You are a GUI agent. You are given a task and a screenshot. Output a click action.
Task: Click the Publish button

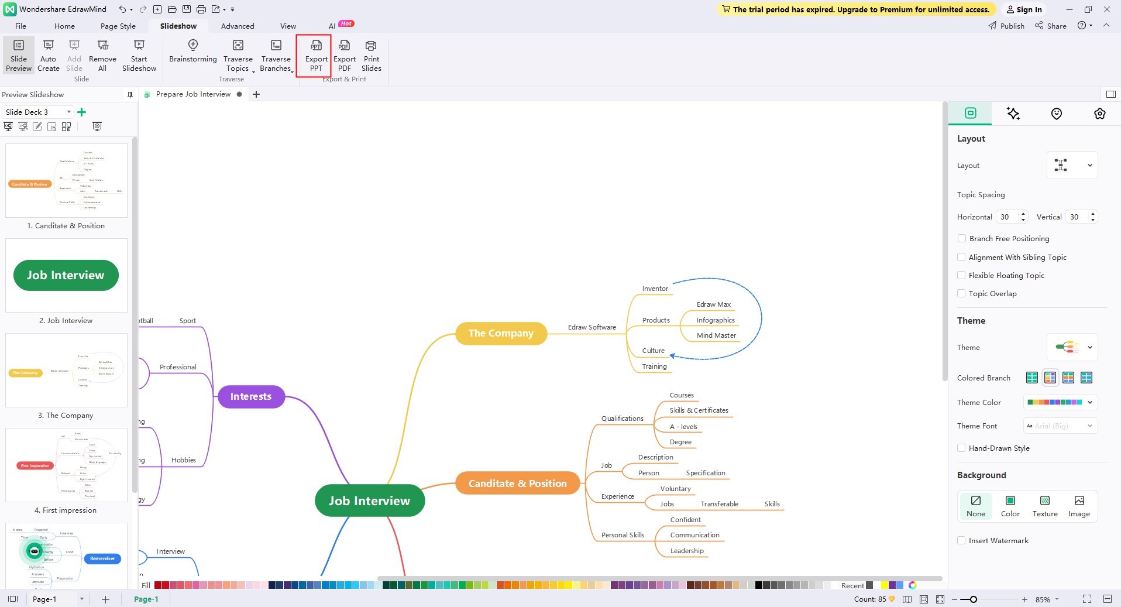coord(1006,26)
